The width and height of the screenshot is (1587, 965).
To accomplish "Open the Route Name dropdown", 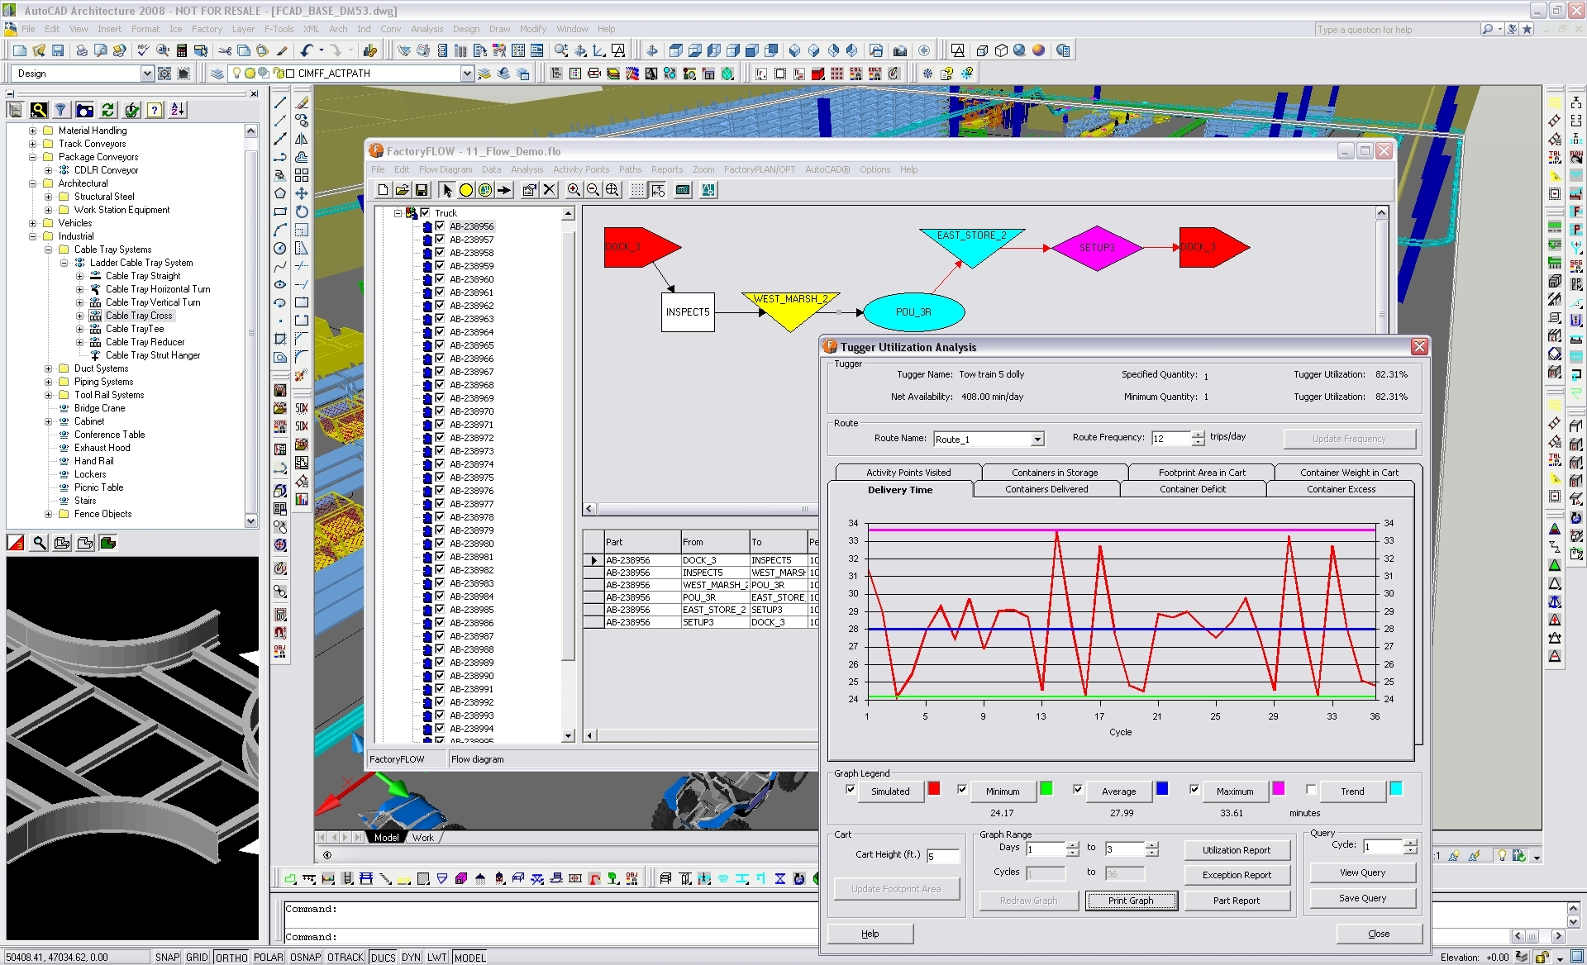I will pyautogui.click(x=1037, y=439).
